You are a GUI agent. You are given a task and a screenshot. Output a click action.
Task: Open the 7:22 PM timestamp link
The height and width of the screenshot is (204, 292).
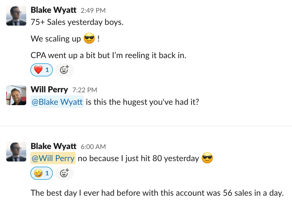(x=85, y=90)
